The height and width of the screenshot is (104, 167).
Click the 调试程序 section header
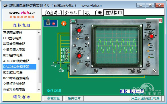click(x=22, y=97)
